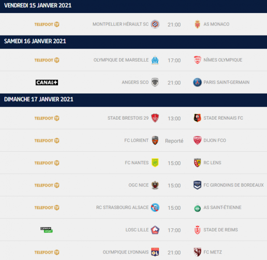
Task: Click the AS Saint-Étienne green crest
Action: 197,208
